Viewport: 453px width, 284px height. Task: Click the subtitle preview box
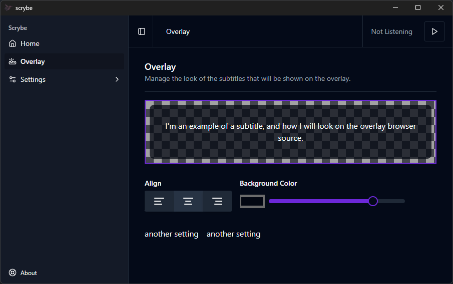(x=290, y=132)
